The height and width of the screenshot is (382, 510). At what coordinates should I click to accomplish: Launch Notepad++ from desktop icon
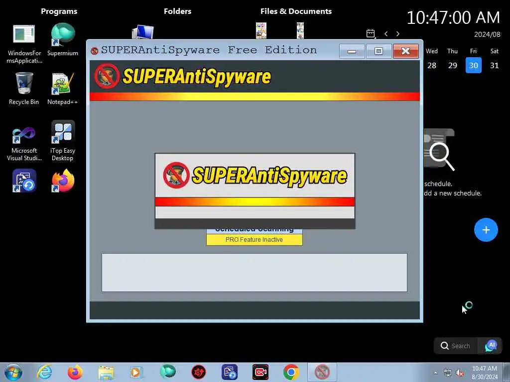tap(63, 89)
